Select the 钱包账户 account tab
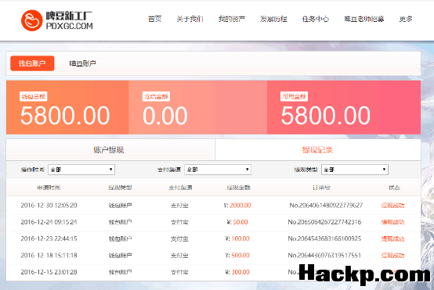Image resolution: width=434 pixels, height=290 pixels. (x=32, y=63)
